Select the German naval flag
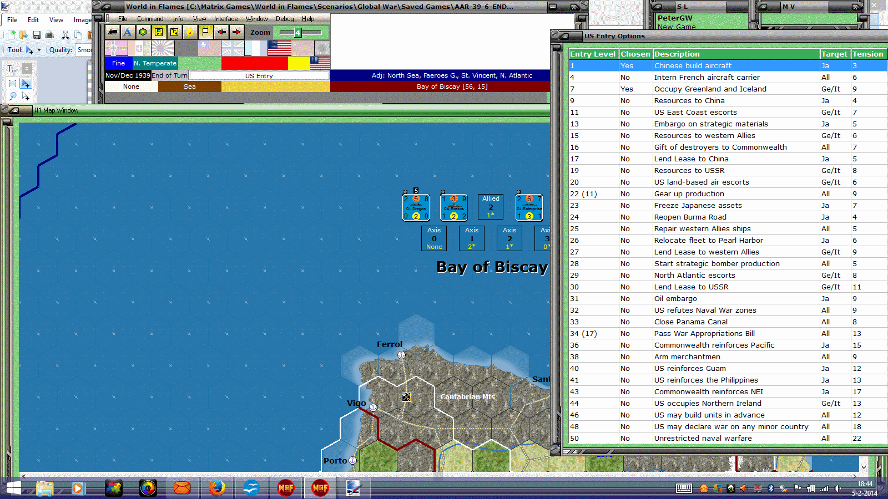Image resolution: width=888 pixels, height=499 pixels. tap(116, 48)
